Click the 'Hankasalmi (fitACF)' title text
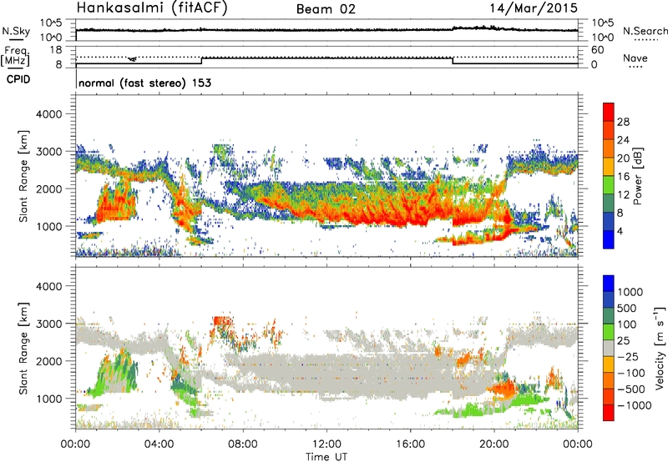Viewport: 668px width, 462px height. point(152,8)
